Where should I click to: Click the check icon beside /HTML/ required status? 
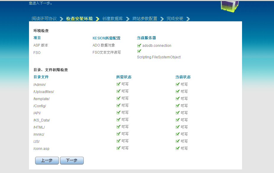click(118, 127)
